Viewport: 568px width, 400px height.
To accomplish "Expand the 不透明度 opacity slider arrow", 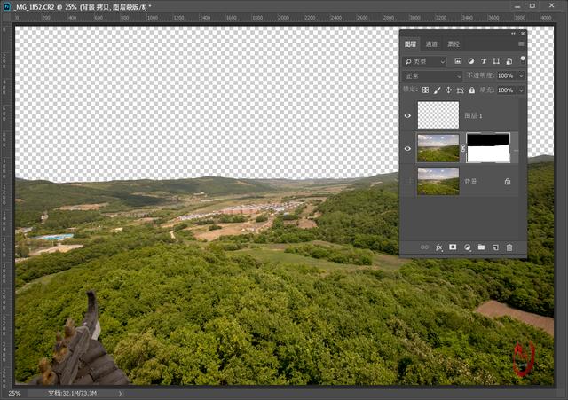I will coord(521,76).
